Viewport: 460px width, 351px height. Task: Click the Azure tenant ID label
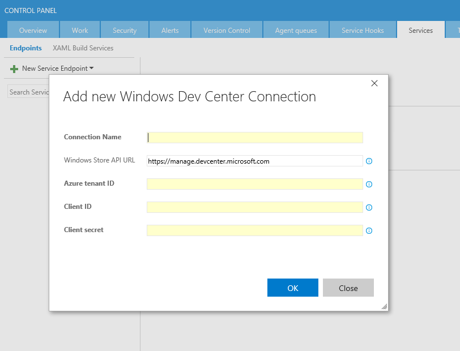[x=89, y=183]
